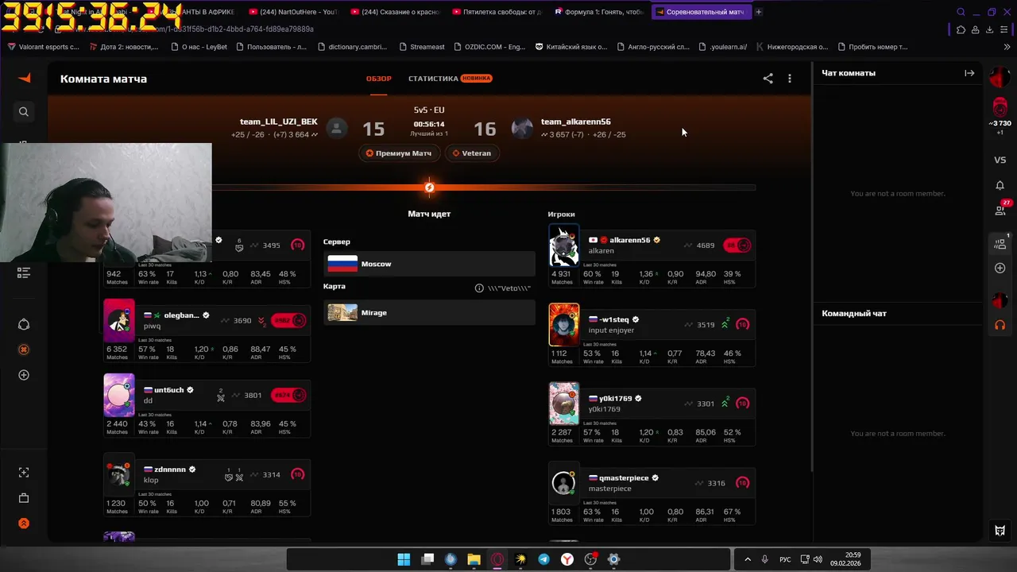Share the match room
Image resolution: width=1017 pixels, height=572 pixels.
[x=768, y=79]
